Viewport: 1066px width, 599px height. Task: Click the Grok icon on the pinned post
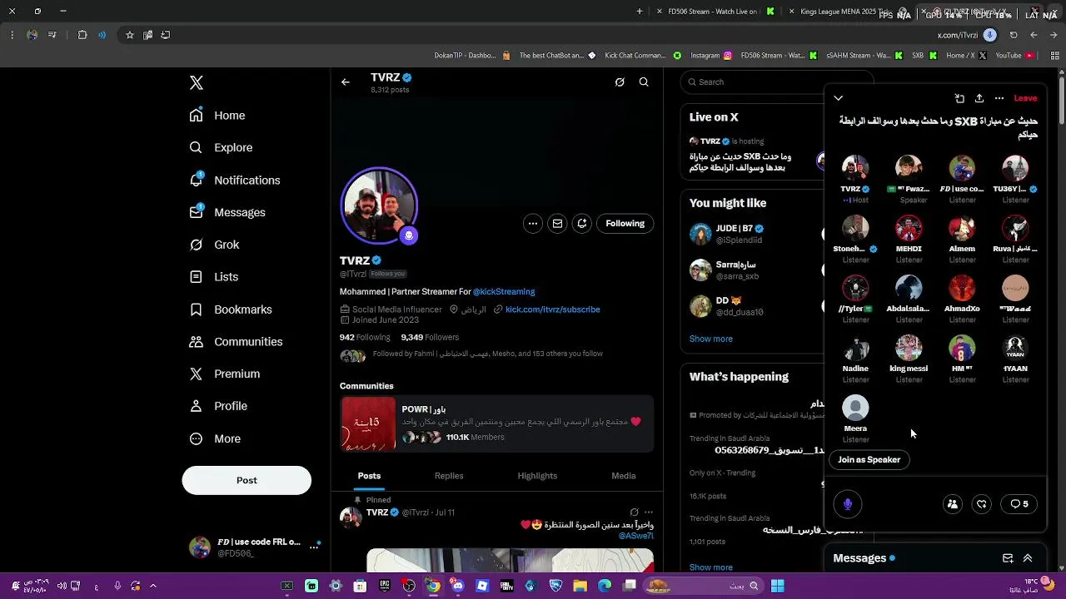click(x=634, y=512)
